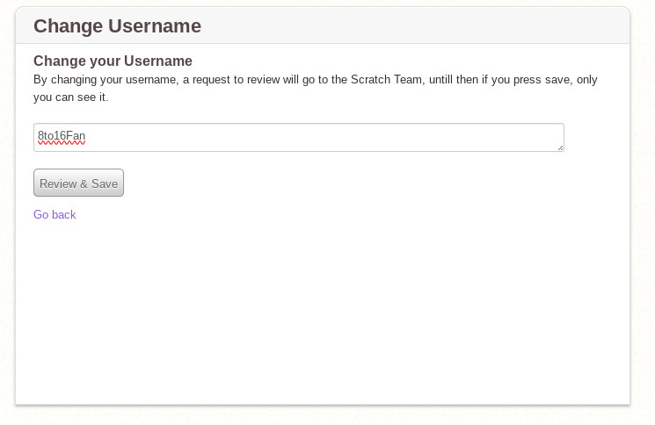Click the username text field
Viewport: 655px width, 425px height.
click(299, 137)
